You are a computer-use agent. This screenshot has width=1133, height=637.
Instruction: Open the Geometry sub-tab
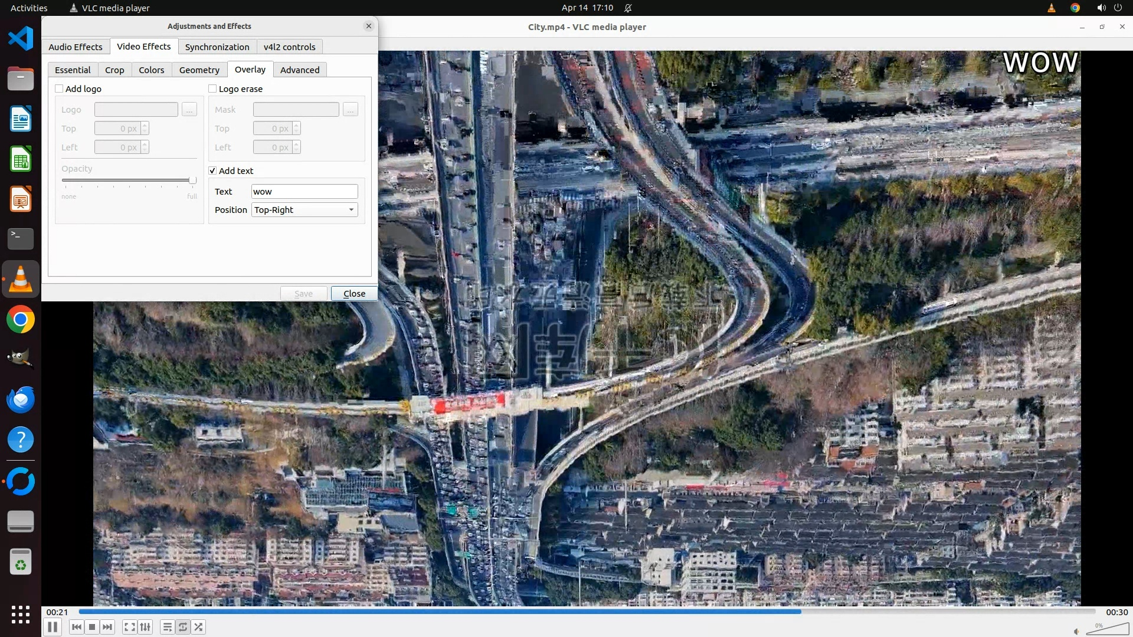coord(199,70)
